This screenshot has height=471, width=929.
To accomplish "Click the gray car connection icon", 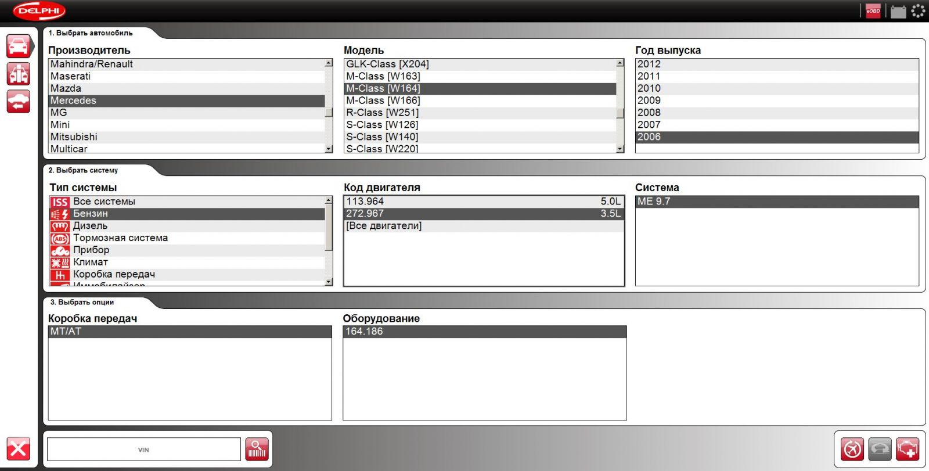I will tap(880, 449).
